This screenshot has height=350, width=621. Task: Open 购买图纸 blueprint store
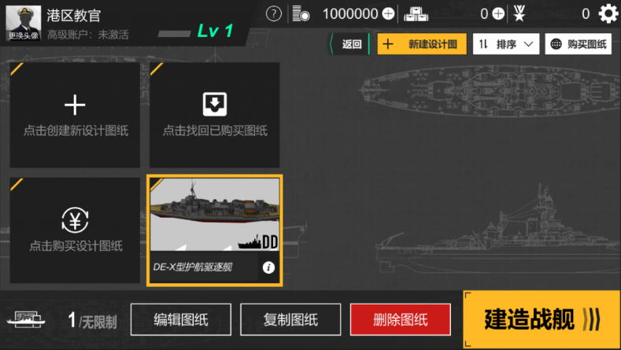point(578,44)
